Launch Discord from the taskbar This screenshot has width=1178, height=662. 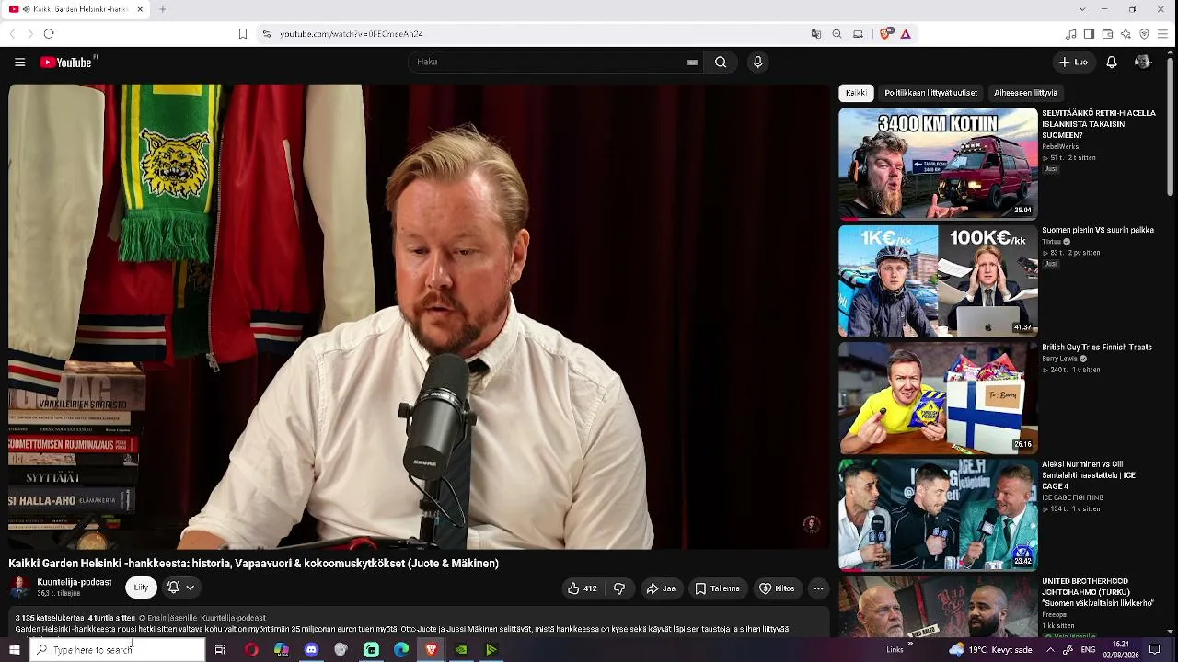[311, 650]
